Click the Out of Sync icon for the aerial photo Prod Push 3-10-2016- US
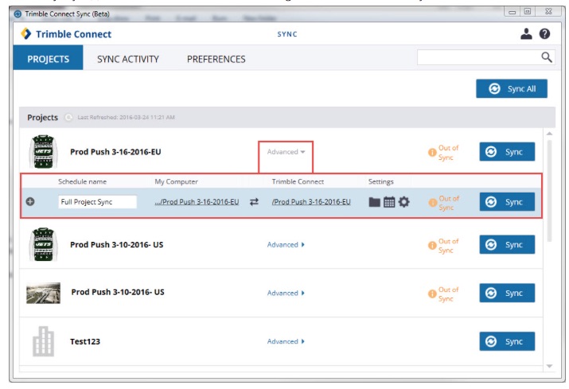Viewport: 569px width, 389px height. coord(432,294)
